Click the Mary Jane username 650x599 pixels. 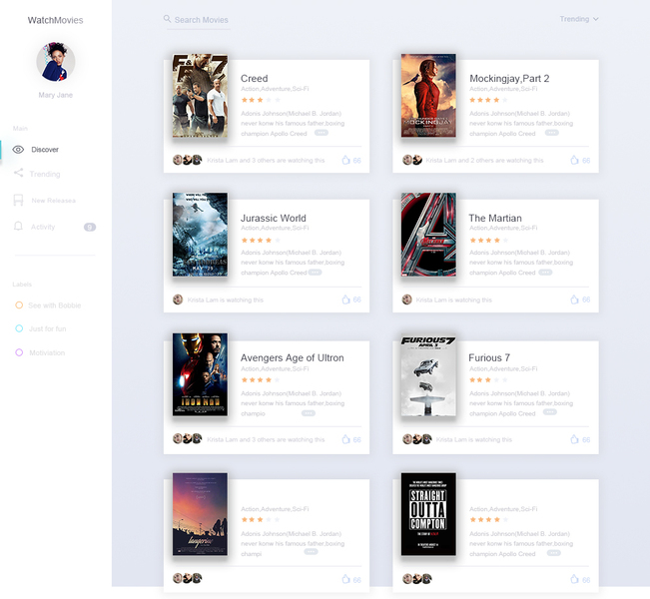pos(56,95)
